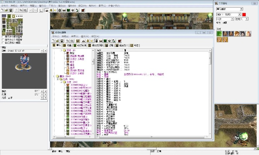This screenshot has width=259, height=155.
Task: Click the Save icon in the Object Editor toolbar
Action: pyautogui.click(x=62, y=40)
